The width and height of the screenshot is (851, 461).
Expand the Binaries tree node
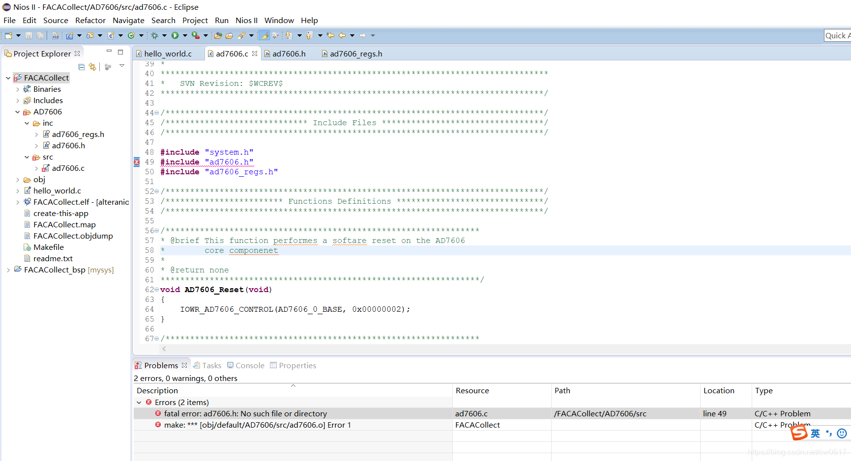click(18, 89)
